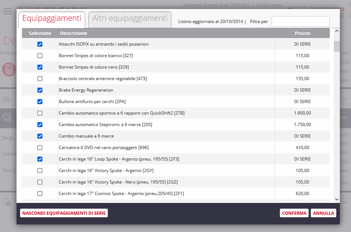Image resolution: width=351 pixels, height=232 pixels.
Task: Select the Equipaggiamenti tab
Action: click(52, 19)
